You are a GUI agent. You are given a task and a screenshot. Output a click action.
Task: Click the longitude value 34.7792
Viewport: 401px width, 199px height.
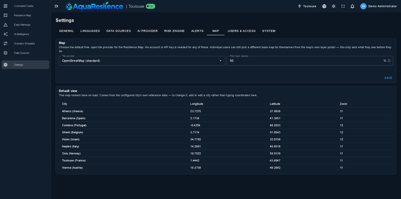pyautogui.click(x=196, y=139)
